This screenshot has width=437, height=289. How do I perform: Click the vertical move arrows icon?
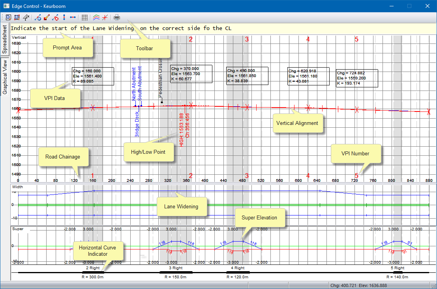(64, 17)
